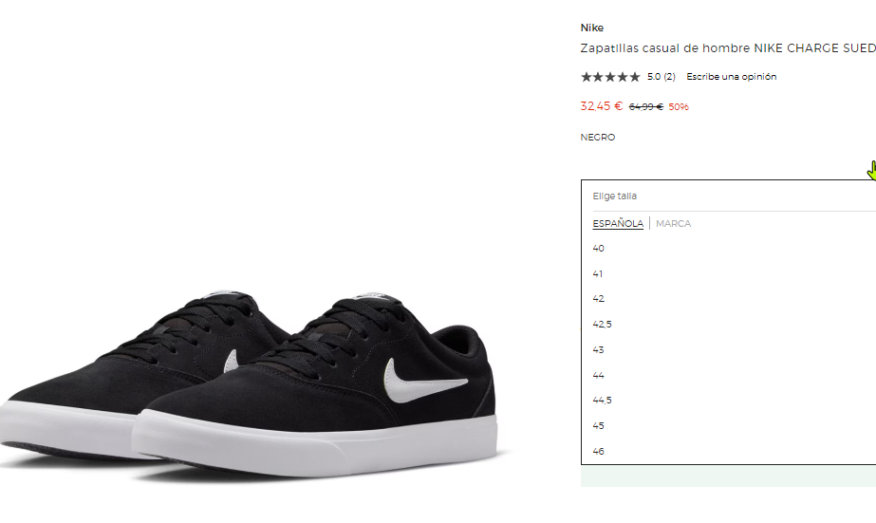This screenshot has width=876, height=523.
Task: Pick size 42 in the list
Action: [599, 299]
